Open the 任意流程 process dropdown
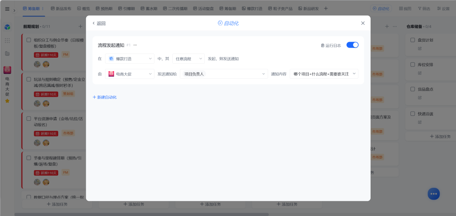 click(188, 59)
